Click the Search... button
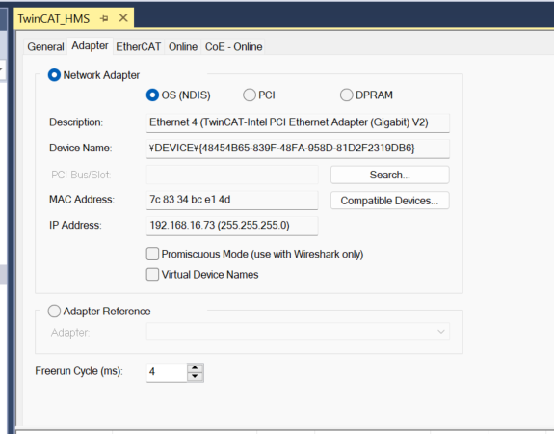554x434 pixels. 389,175
